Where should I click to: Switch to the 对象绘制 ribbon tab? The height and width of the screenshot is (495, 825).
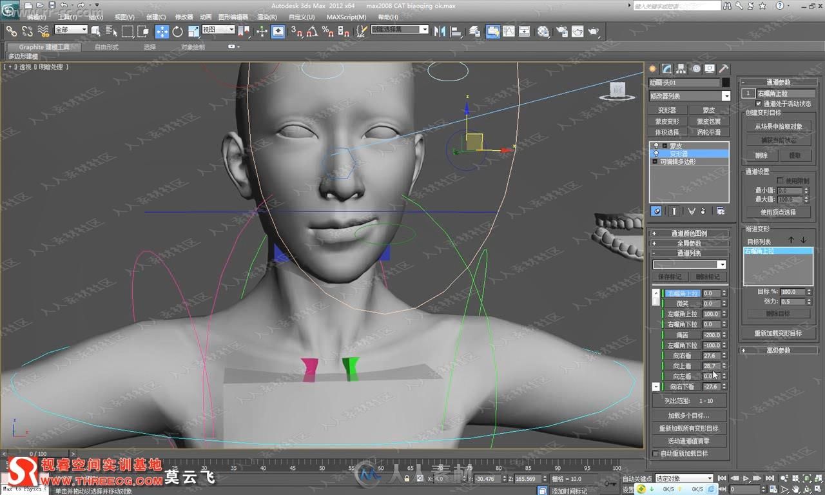[x=193, y=47]
